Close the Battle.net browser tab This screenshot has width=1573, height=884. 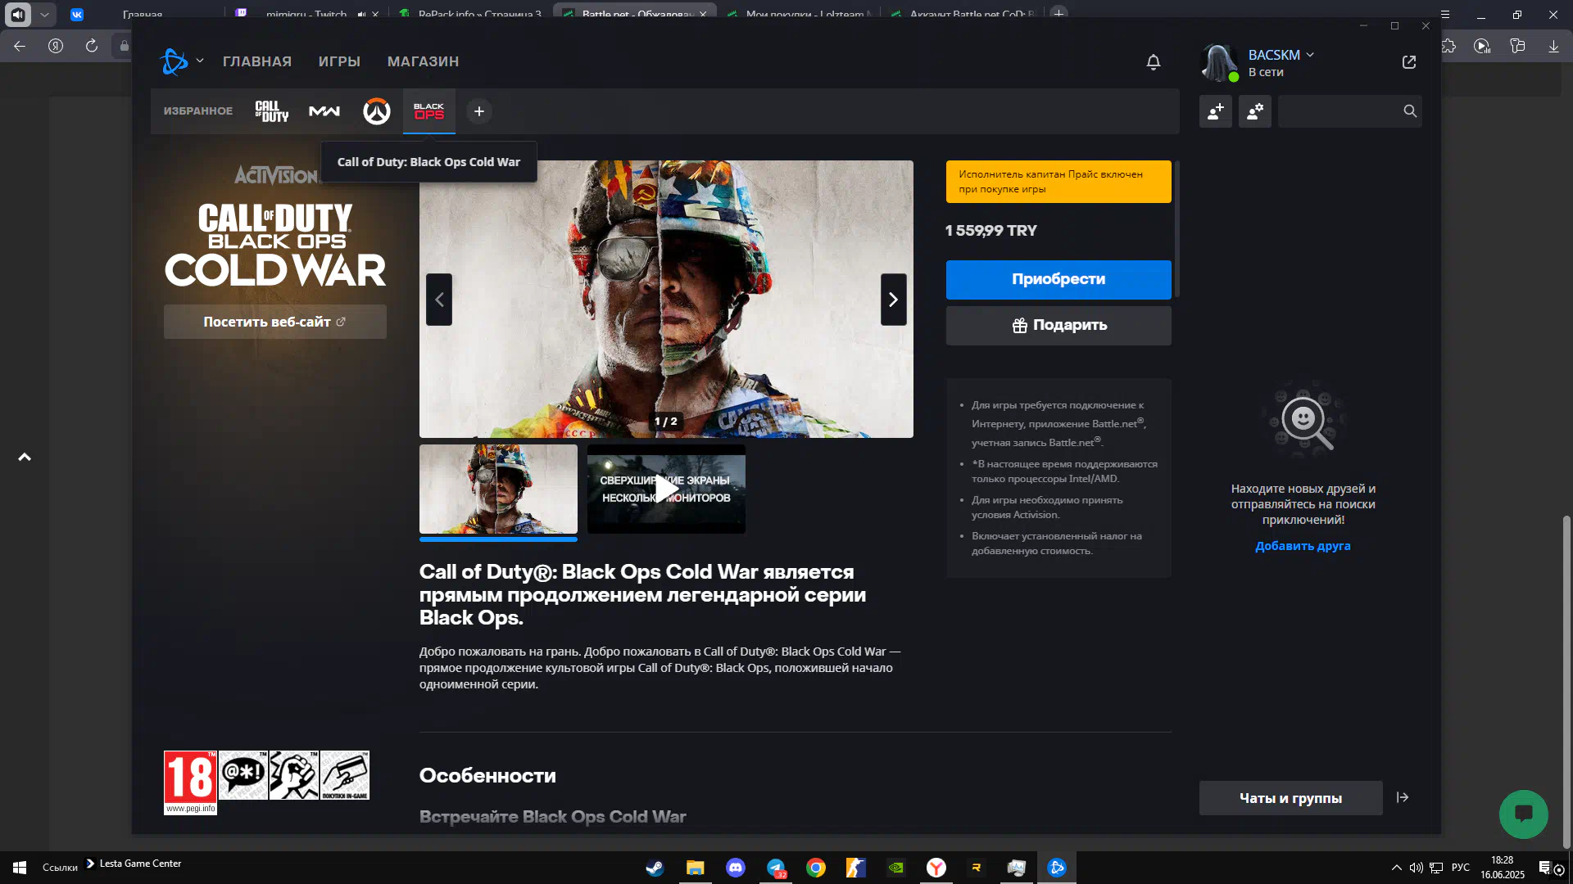coord(703,14)
